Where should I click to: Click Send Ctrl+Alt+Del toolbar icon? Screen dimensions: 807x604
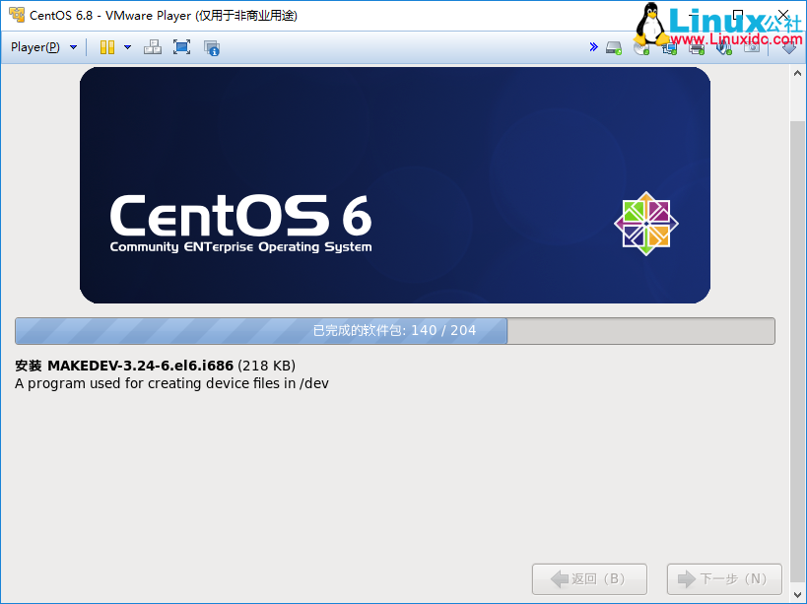coord(153,47)
